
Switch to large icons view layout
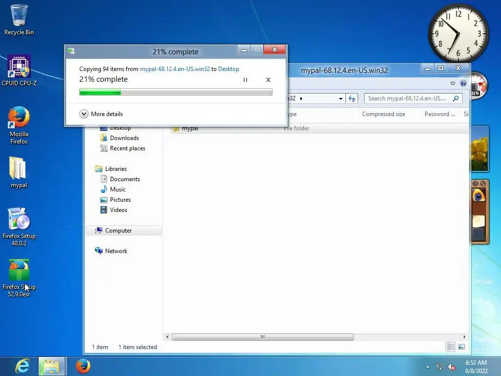pyautogui.click(x=461, y=347)
